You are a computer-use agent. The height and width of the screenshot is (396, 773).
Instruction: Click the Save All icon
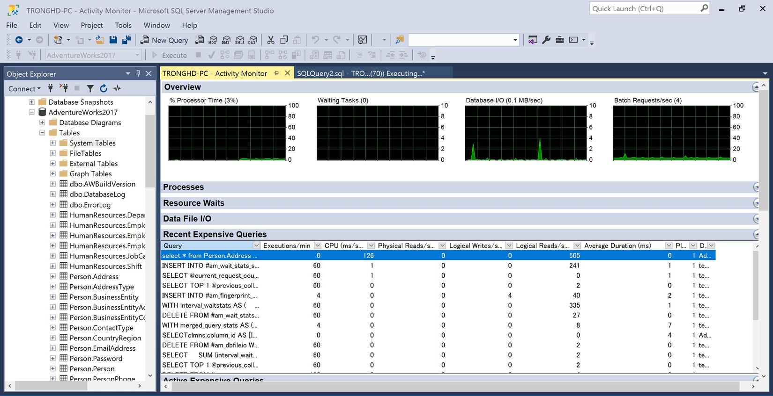[x=126, y=40]
